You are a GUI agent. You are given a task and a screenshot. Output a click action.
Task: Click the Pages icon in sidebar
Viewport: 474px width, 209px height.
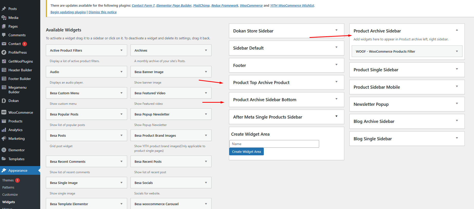coord(4,26)
